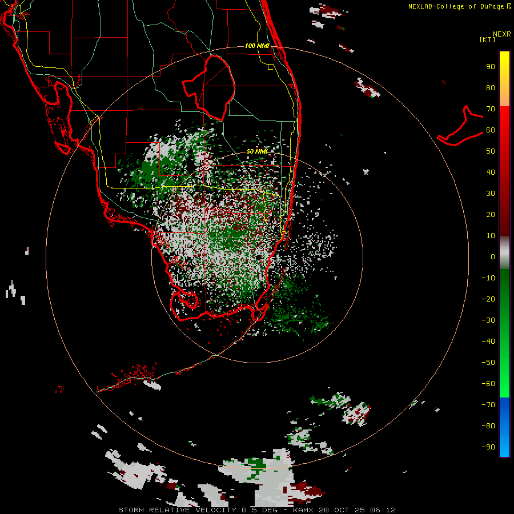514x514 pixels.
Task: Click the NEXR label above the color scale
Action: 502,34
